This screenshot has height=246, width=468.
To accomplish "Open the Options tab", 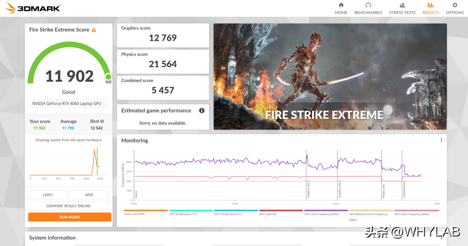I will coord(455,8).
